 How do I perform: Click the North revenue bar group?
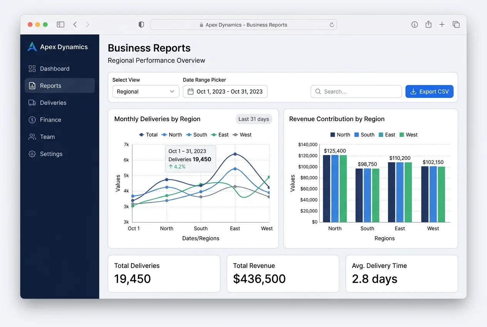pyautogui.click(x=335, y=189)
